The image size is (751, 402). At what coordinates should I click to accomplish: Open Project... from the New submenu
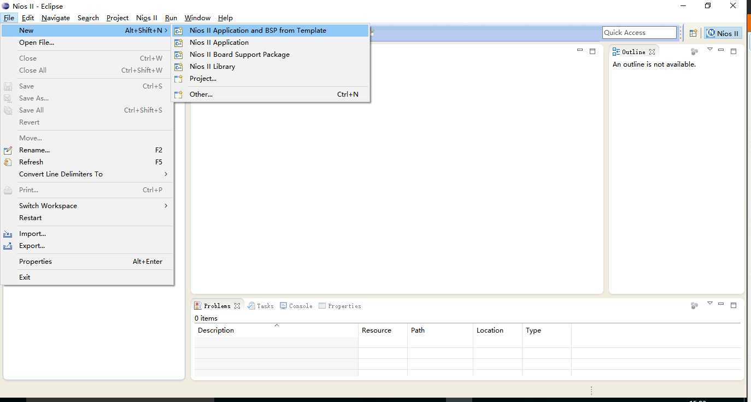pyautogui.click(x=271, y=79)
